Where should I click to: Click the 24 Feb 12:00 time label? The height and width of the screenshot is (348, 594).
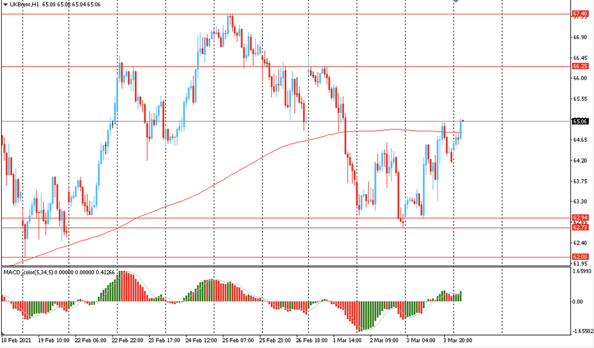click(x=201, y=340)
